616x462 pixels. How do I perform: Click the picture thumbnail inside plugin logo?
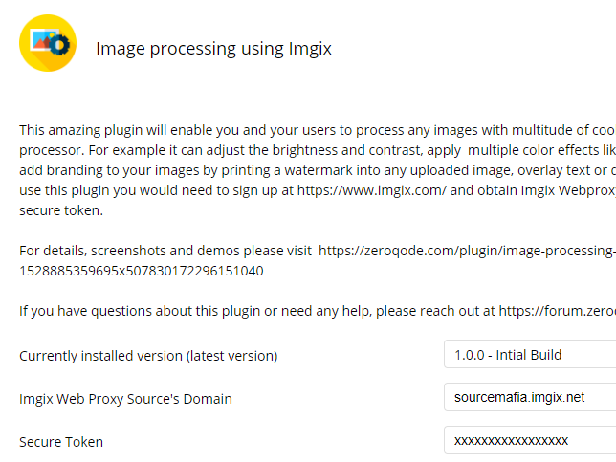[43, 39]
